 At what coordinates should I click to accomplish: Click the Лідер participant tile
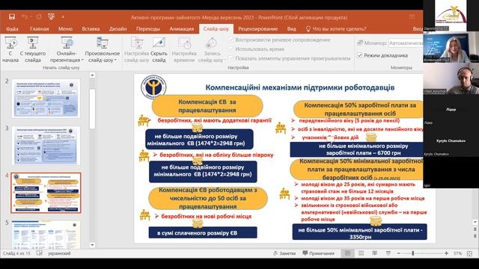[x=451, y=109]
